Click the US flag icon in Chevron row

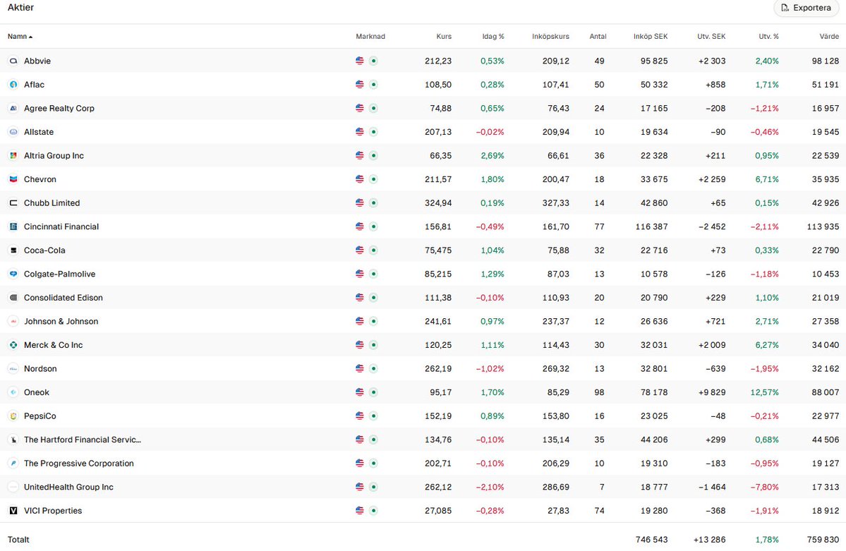(360, 179)
